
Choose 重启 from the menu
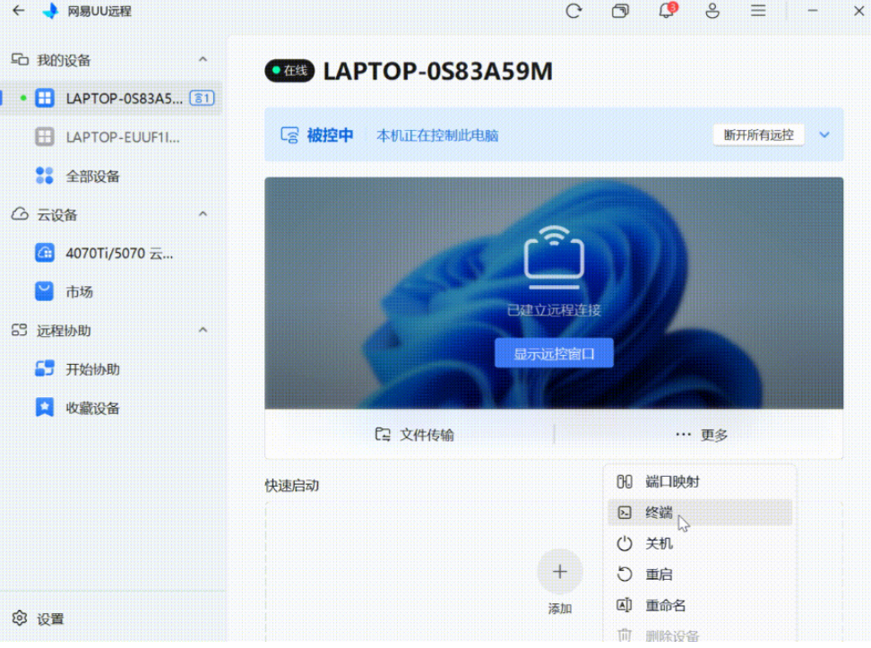click(x=700, y=575)
